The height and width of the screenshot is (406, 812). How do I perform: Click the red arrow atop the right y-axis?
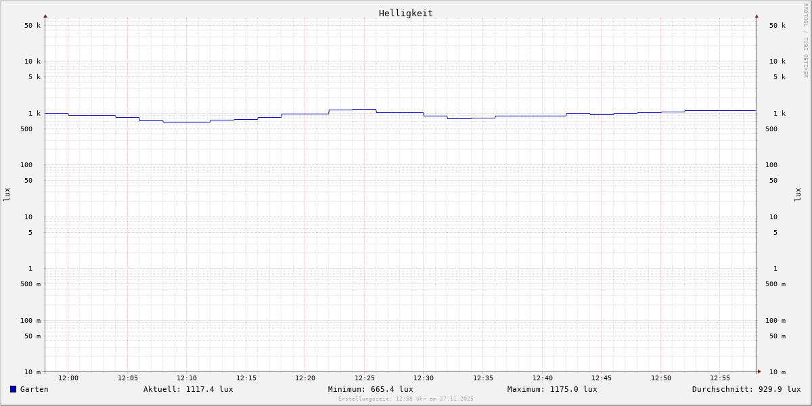(757, 16)
